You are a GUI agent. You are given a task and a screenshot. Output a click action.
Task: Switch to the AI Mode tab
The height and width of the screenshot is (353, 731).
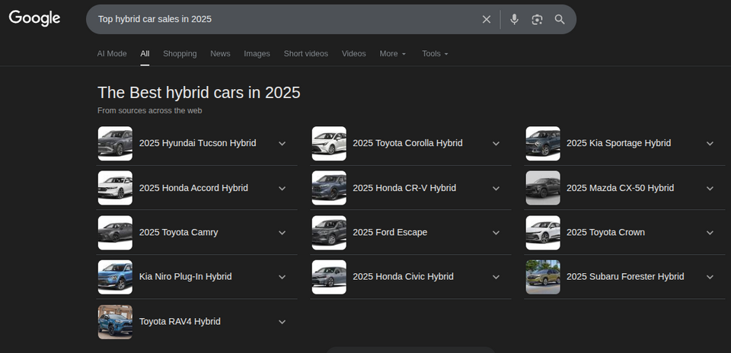(112, 53)
